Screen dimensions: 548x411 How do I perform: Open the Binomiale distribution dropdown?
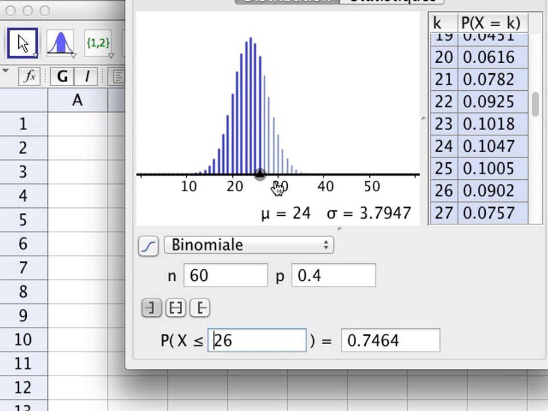pos(249,245)
